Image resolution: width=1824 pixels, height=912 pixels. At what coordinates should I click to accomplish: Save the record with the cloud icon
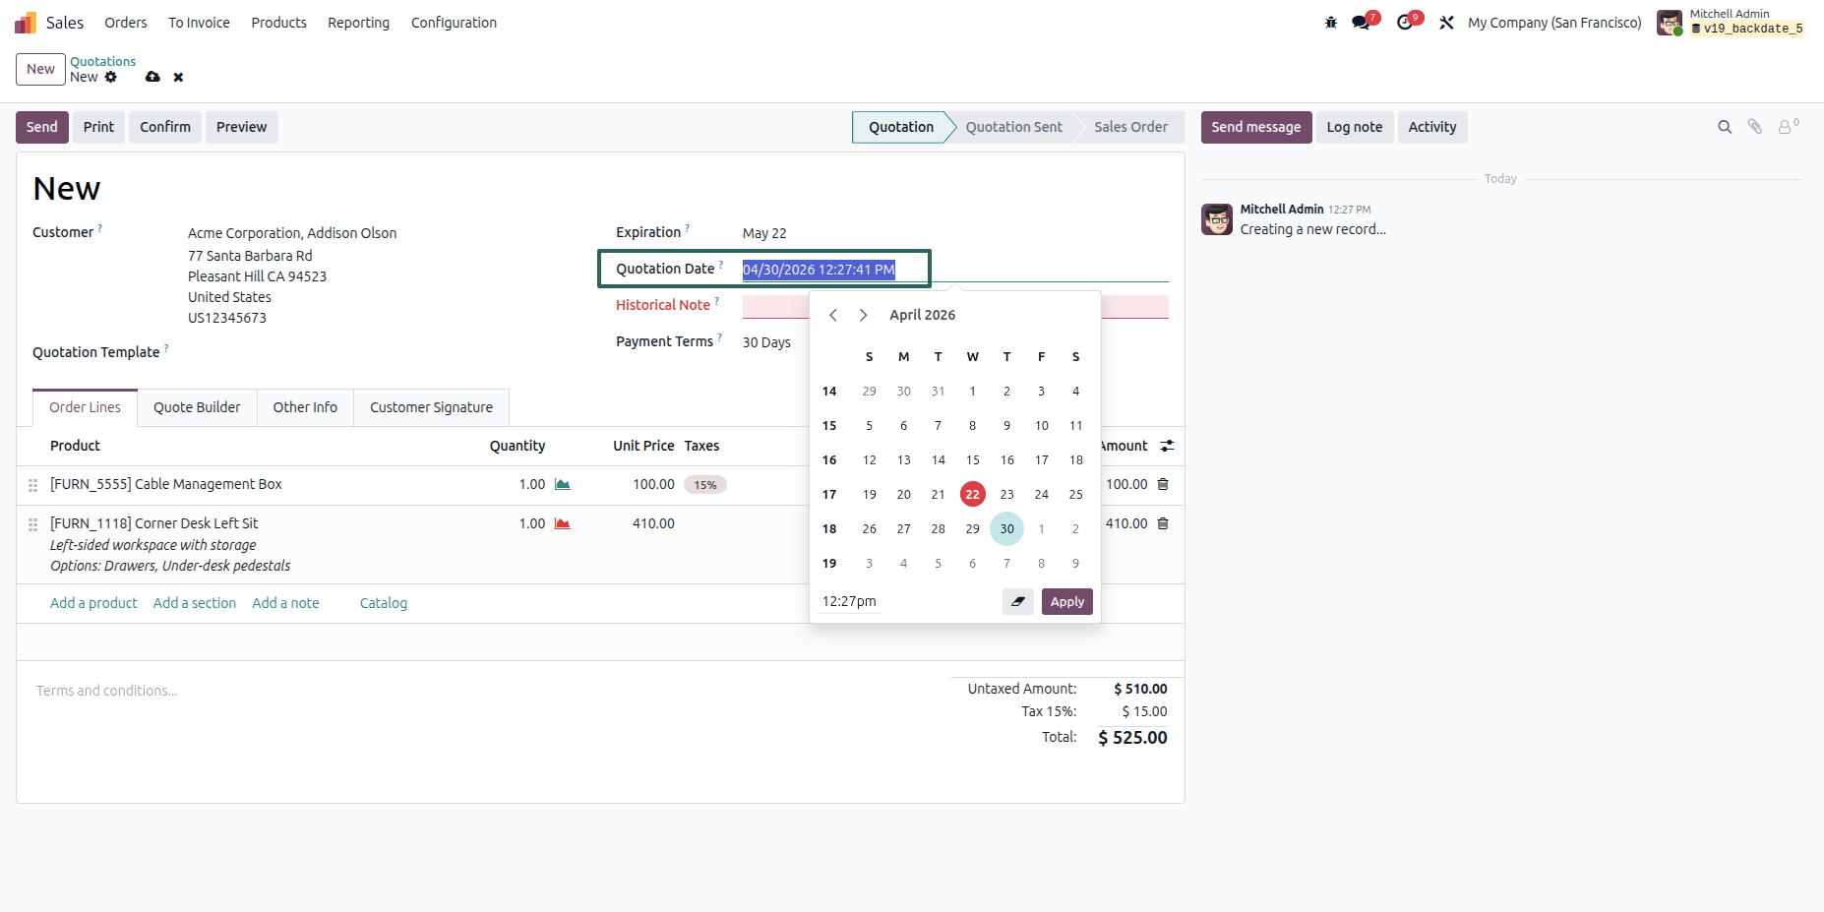click(152, 77)
